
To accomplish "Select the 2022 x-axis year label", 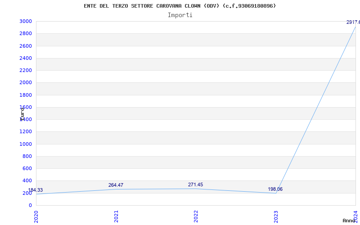I will coord(196,216).
